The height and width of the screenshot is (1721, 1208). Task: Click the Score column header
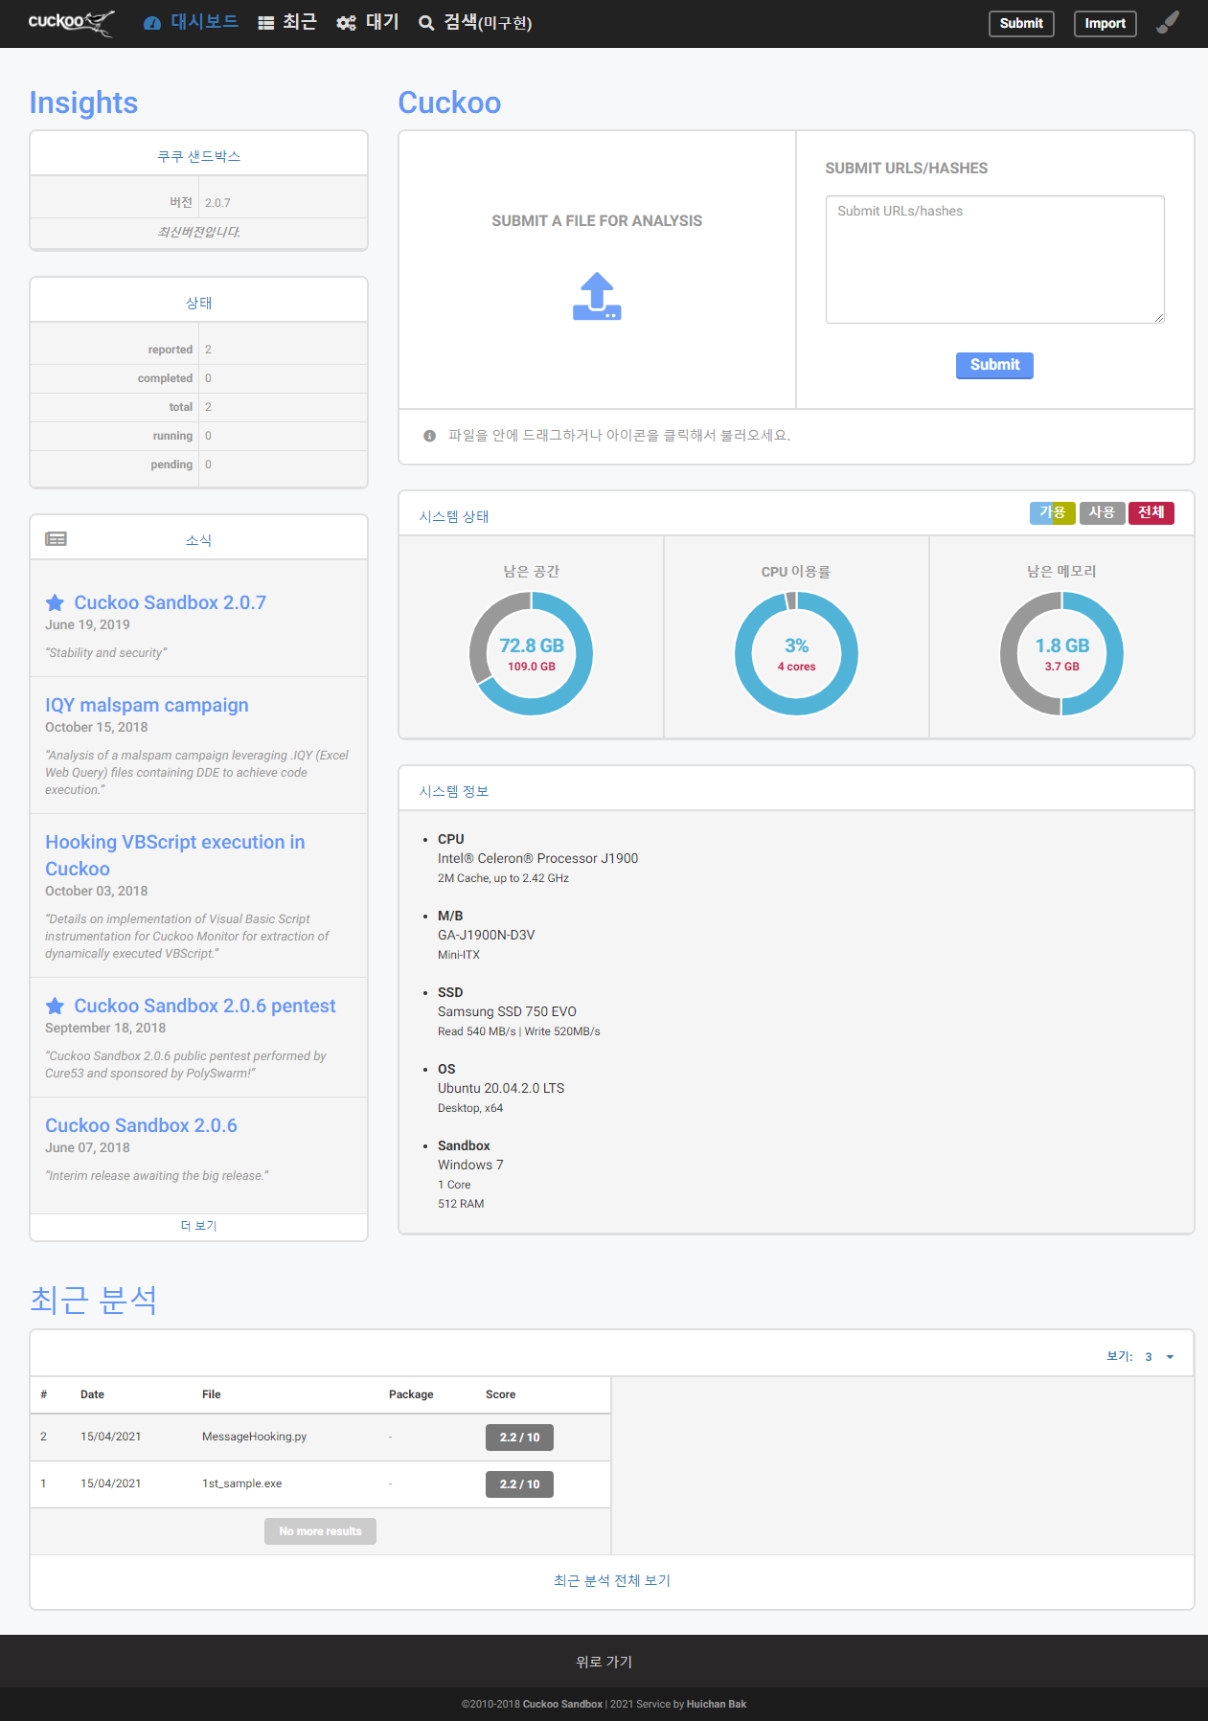coord(500,1394)
